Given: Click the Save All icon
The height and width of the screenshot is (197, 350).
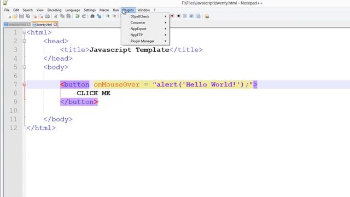Looking at the screenshot, I should [x=28, y=16].
